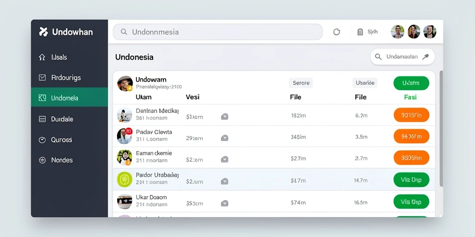
Task: Click the pin icon in Undamaalan search
Action: coord(426,57)
